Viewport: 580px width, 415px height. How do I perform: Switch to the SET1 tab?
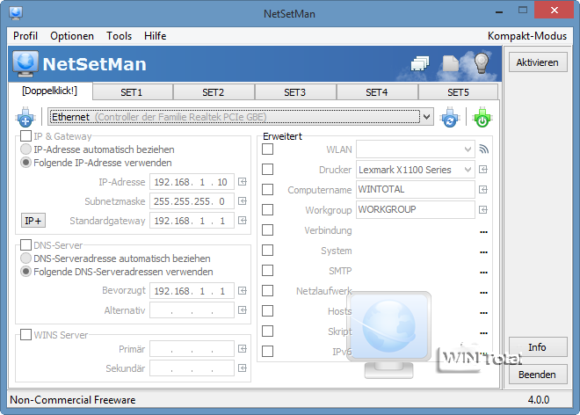[x=132, y=92]
